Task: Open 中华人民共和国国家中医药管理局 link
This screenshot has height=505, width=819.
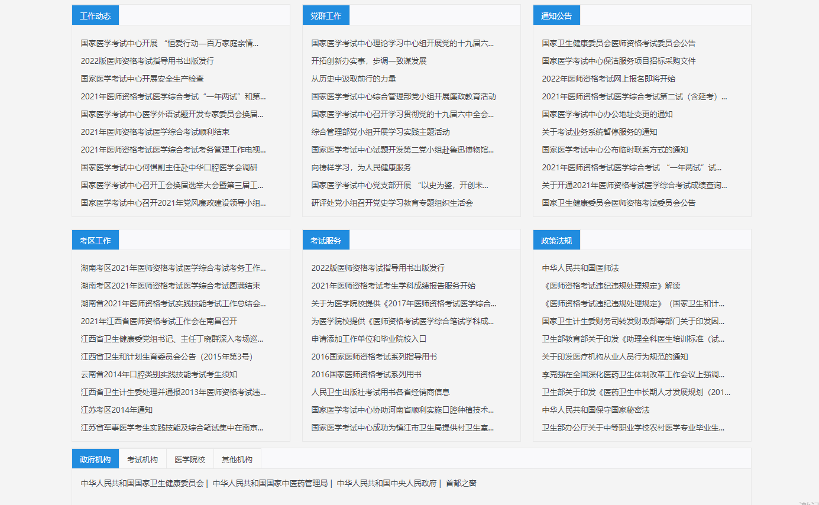Action: pyautogui.click(x=270, y=483)
